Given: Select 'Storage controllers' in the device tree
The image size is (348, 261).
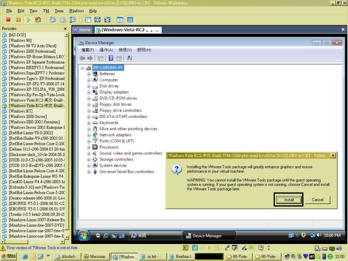Looking at the screenshot, I should click(116, 159).
